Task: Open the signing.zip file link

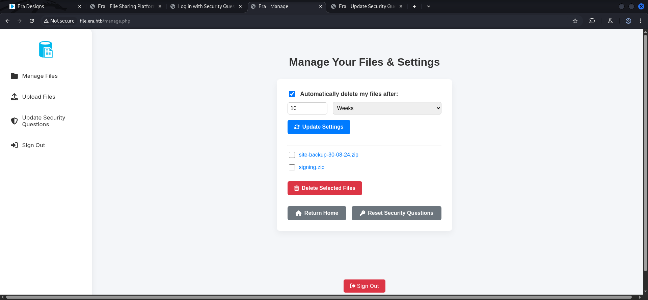Action: 312,167
